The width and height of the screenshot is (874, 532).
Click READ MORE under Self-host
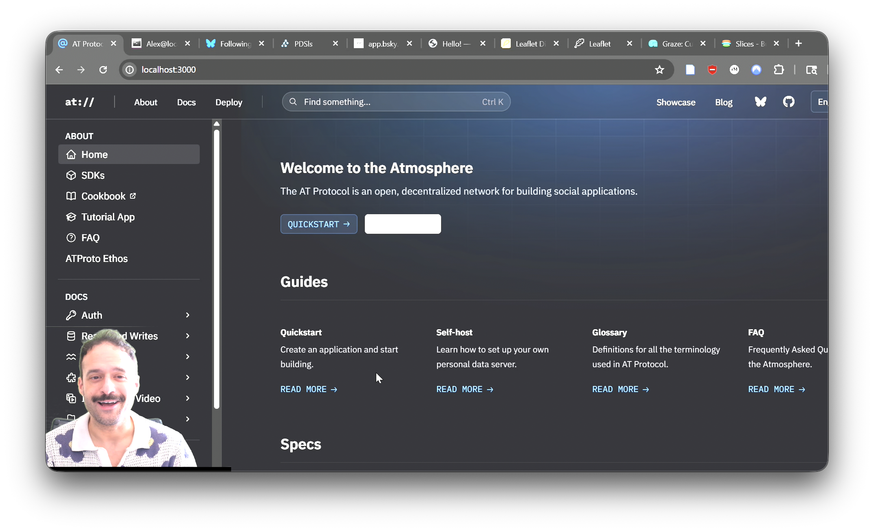tap(465, 389)
